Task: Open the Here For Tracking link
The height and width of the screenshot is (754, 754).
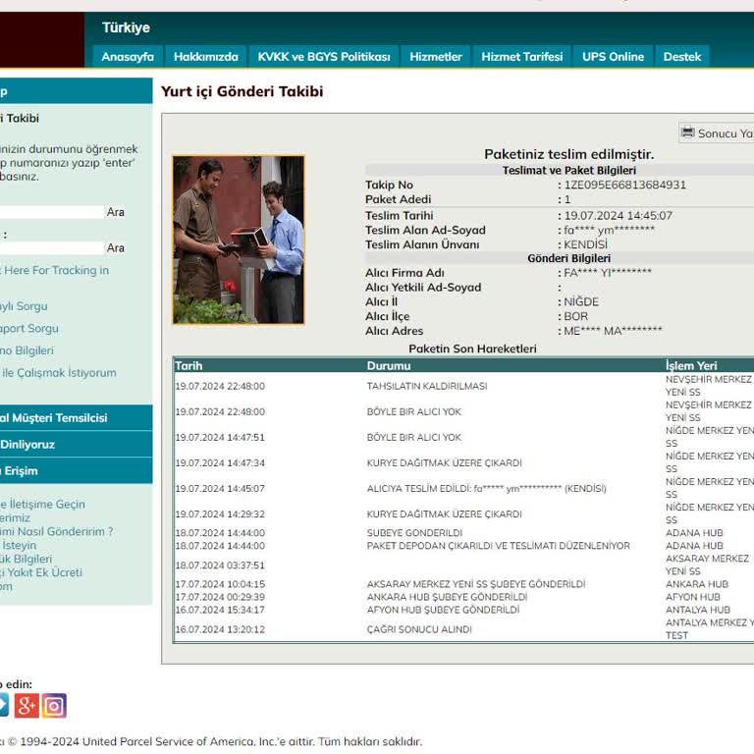Action: pyautogui.click(x=54, y=270)
